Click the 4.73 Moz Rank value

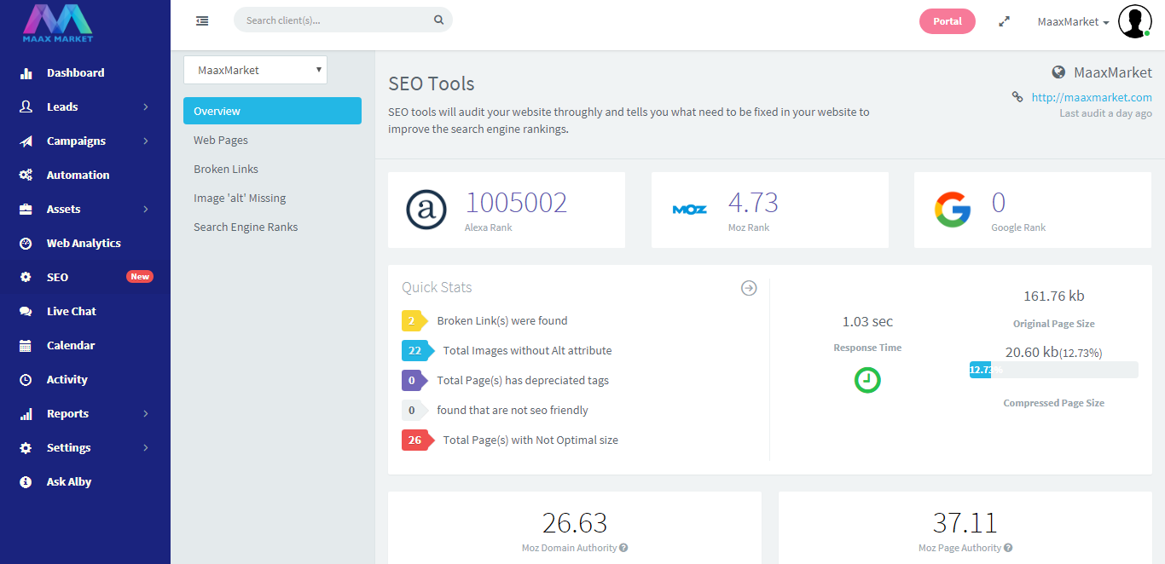(753, 203)
